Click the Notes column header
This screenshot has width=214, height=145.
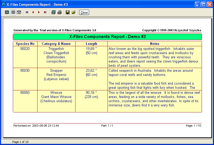pos(154,44)
